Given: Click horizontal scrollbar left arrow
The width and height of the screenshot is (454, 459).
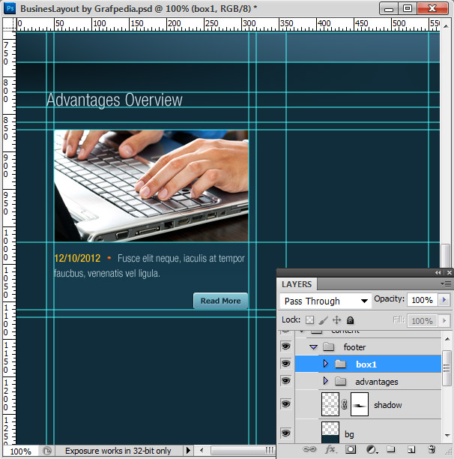Looking at the screenshot, I should [x=202, y=450].
